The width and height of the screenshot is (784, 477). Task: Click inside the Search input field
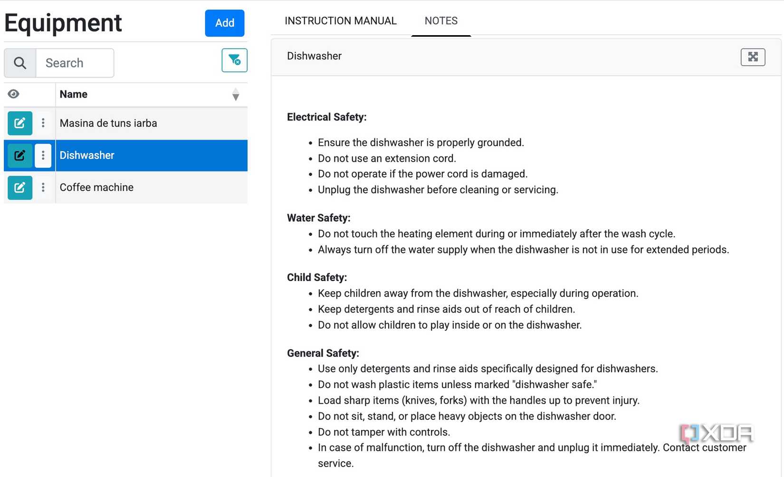pyautogui.click(x=75, y=62)
